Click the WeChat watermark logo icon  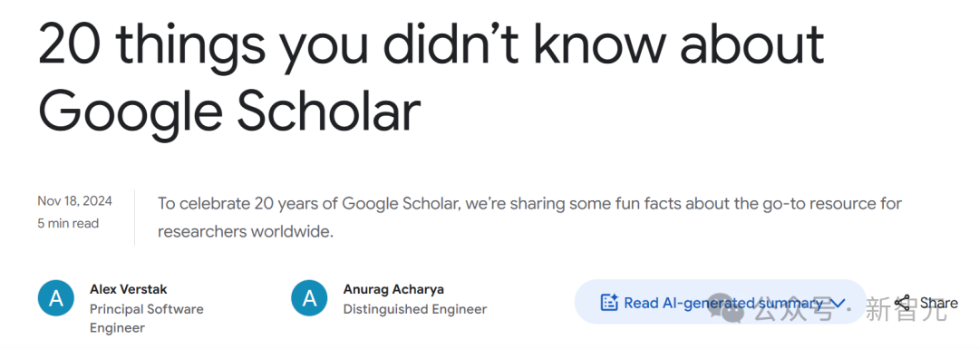click(727, 308)
